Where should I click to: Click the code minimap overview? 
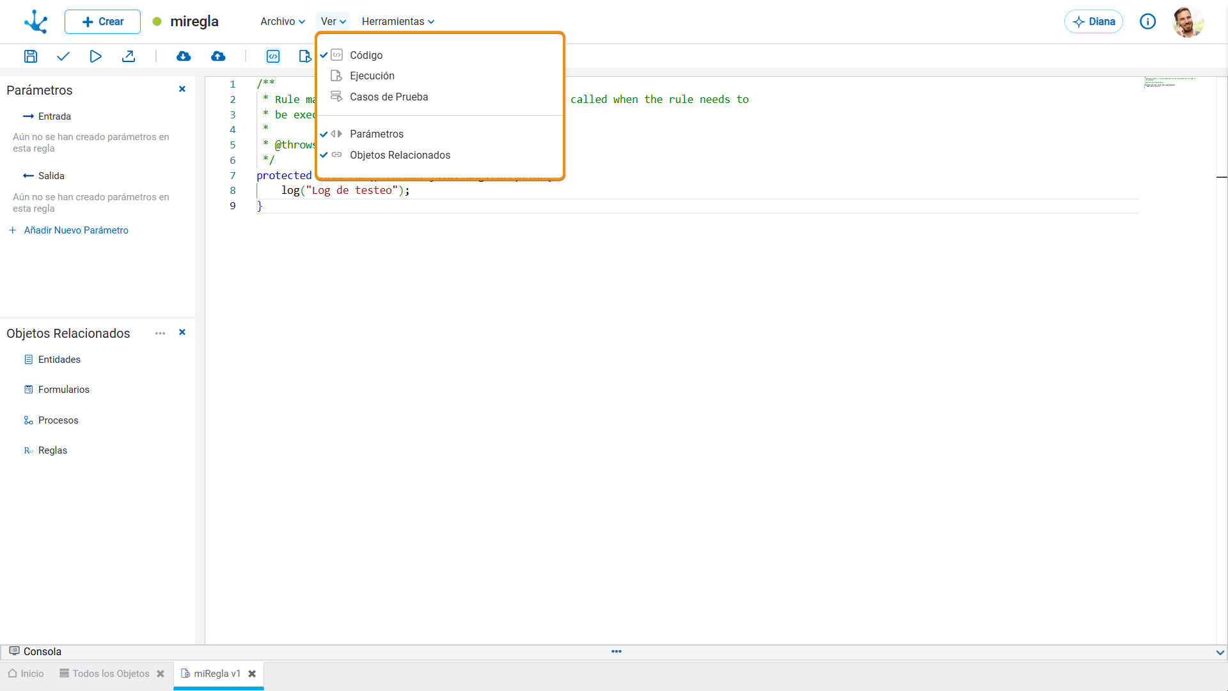coord(1169,82)
